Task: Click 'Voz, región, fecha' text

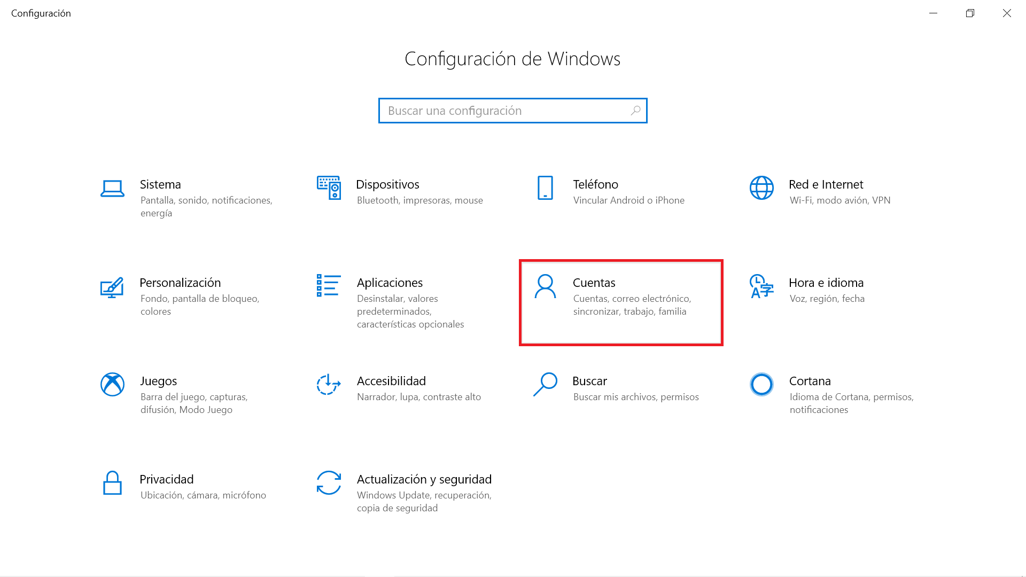Action: pyautogui.click(x=827, y=299)
